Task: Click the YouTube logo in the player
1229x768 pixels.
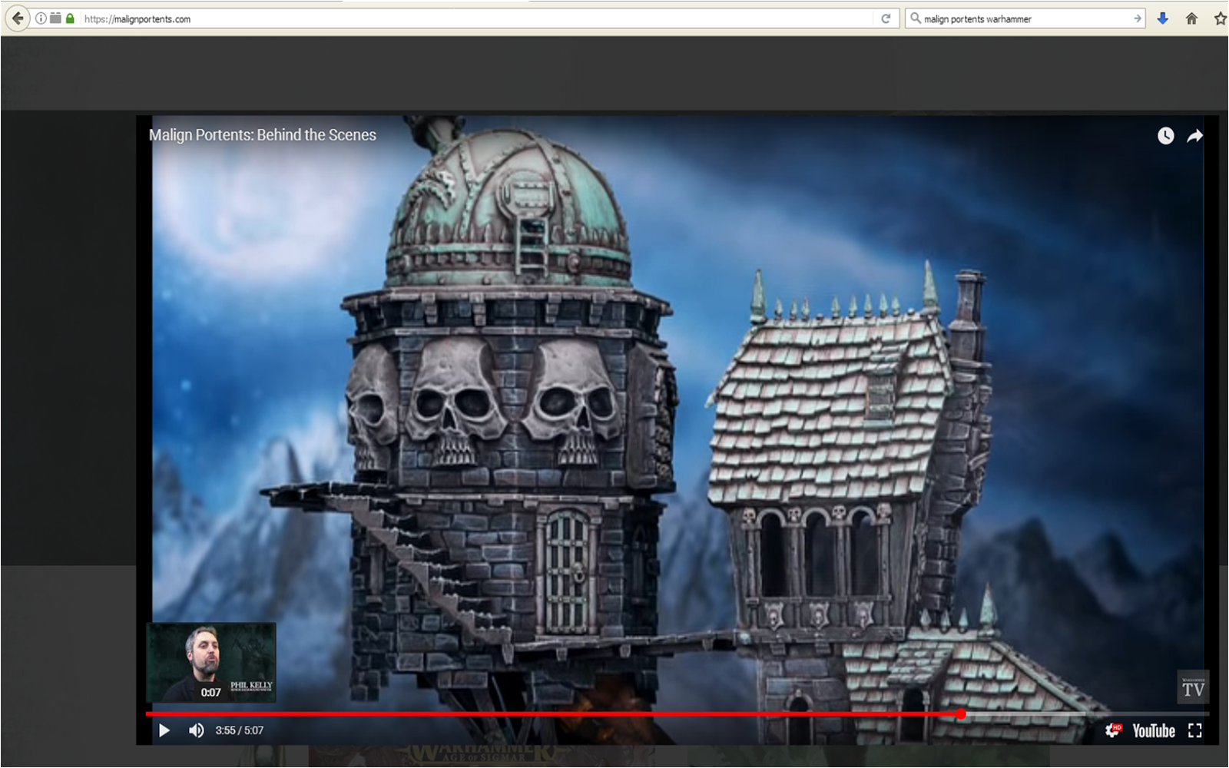Action: point(1154,730)
